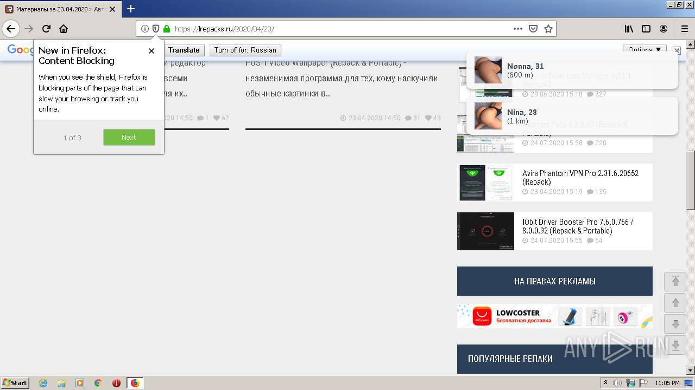Toggle the sidebar view
Image resolution: width=695 pixels, height=390 pixels.
pyautogui.click(x=646, y=29)
